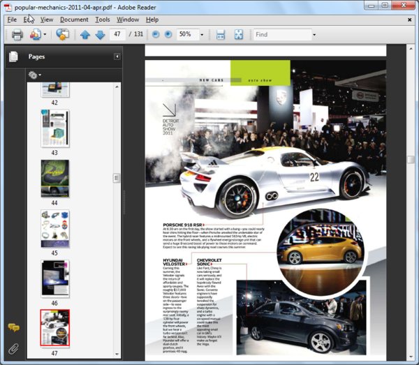Open the Document menu

coord(74,20)
